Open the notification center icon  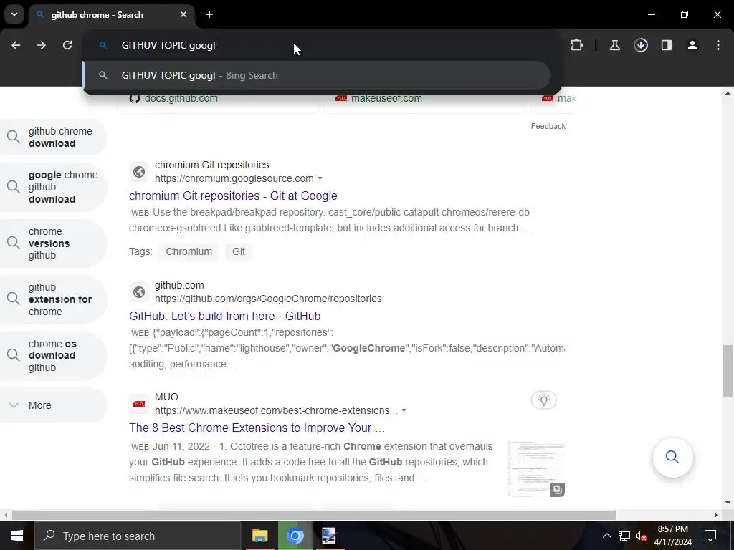point(710,536)
